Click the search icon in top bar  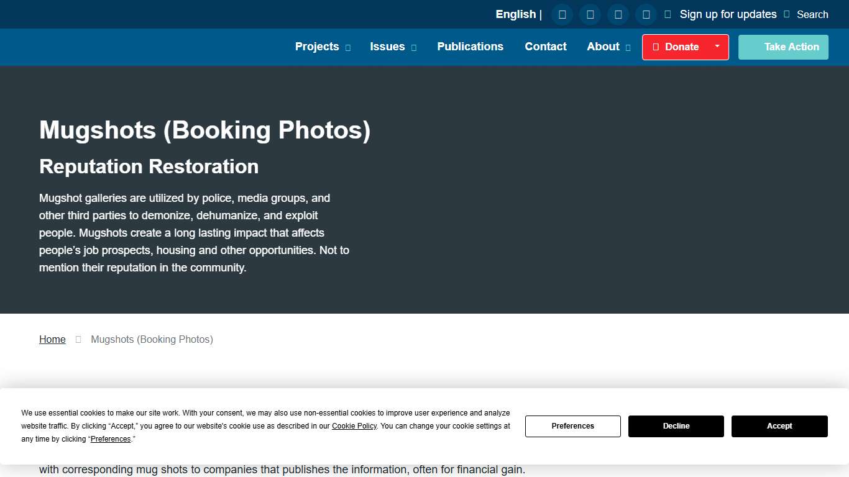click(x=787, y=14)
